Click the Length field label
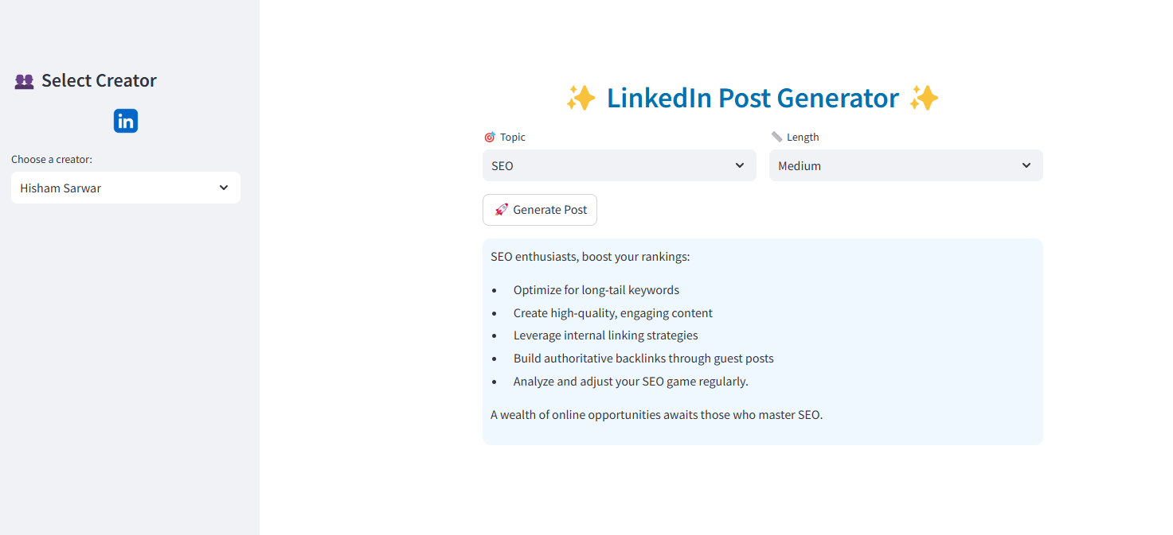The width and height of the screenshot is (1173, 535). [804, 136]
